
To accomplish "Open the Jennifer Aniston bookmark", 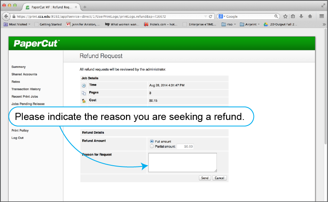I will pos(83,24).
